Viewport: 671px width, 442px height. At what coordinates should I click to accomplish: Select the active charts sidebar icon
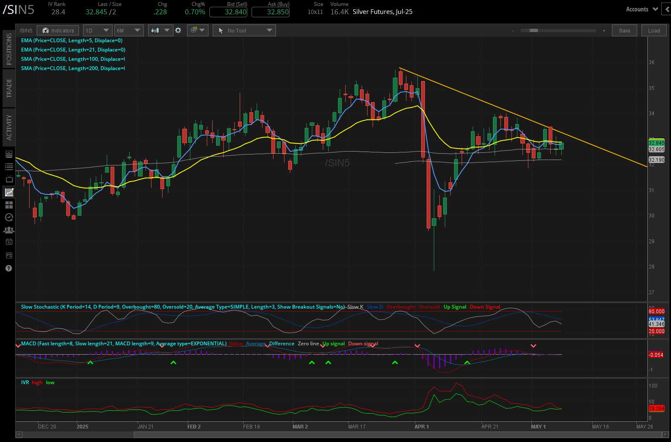click(x=9, y=192)
